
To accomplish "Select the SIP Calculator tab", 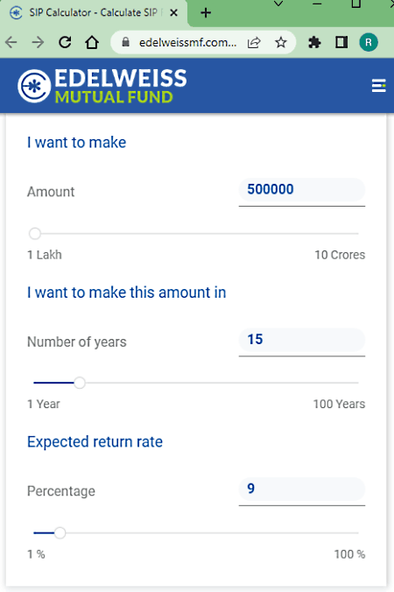I will [94, 13].
